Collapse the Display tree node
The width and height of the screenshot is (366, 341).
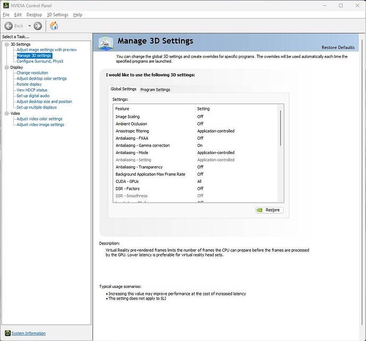(x=7, y=67)
